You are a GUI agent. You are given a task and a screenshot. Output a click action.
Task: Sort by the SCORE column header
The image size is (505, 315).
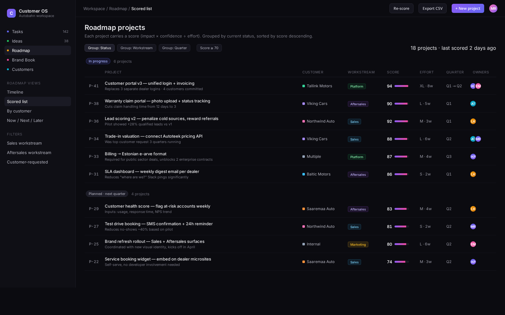pyautogui.click(x=393, y=72)
